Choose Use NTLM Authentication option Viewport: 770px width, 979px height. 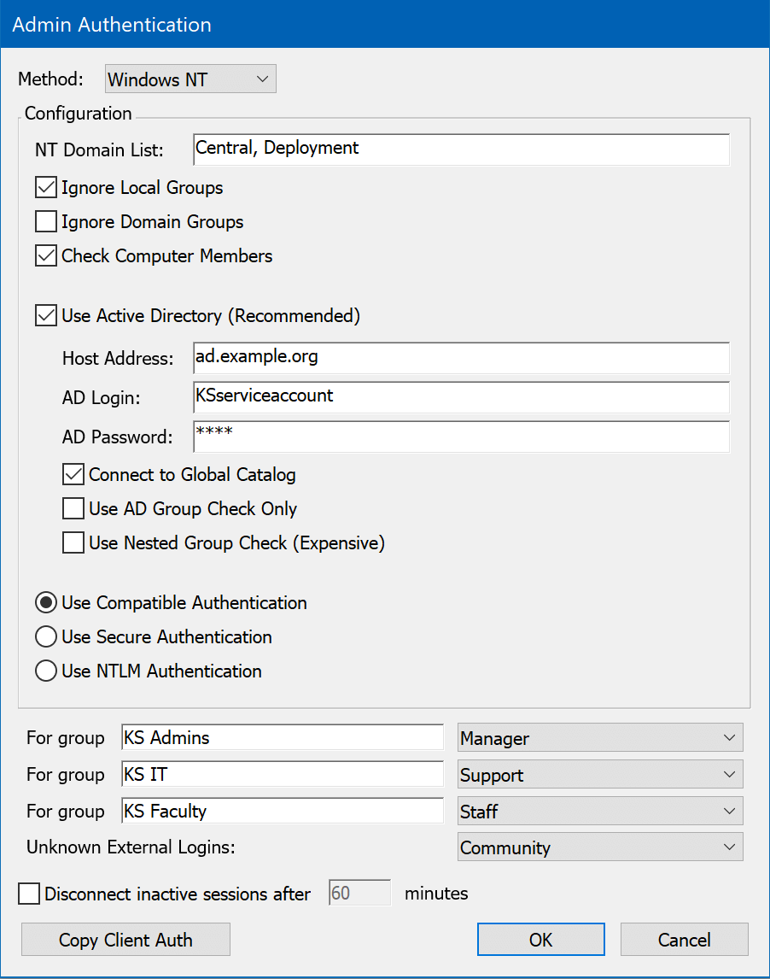(46, 671)
